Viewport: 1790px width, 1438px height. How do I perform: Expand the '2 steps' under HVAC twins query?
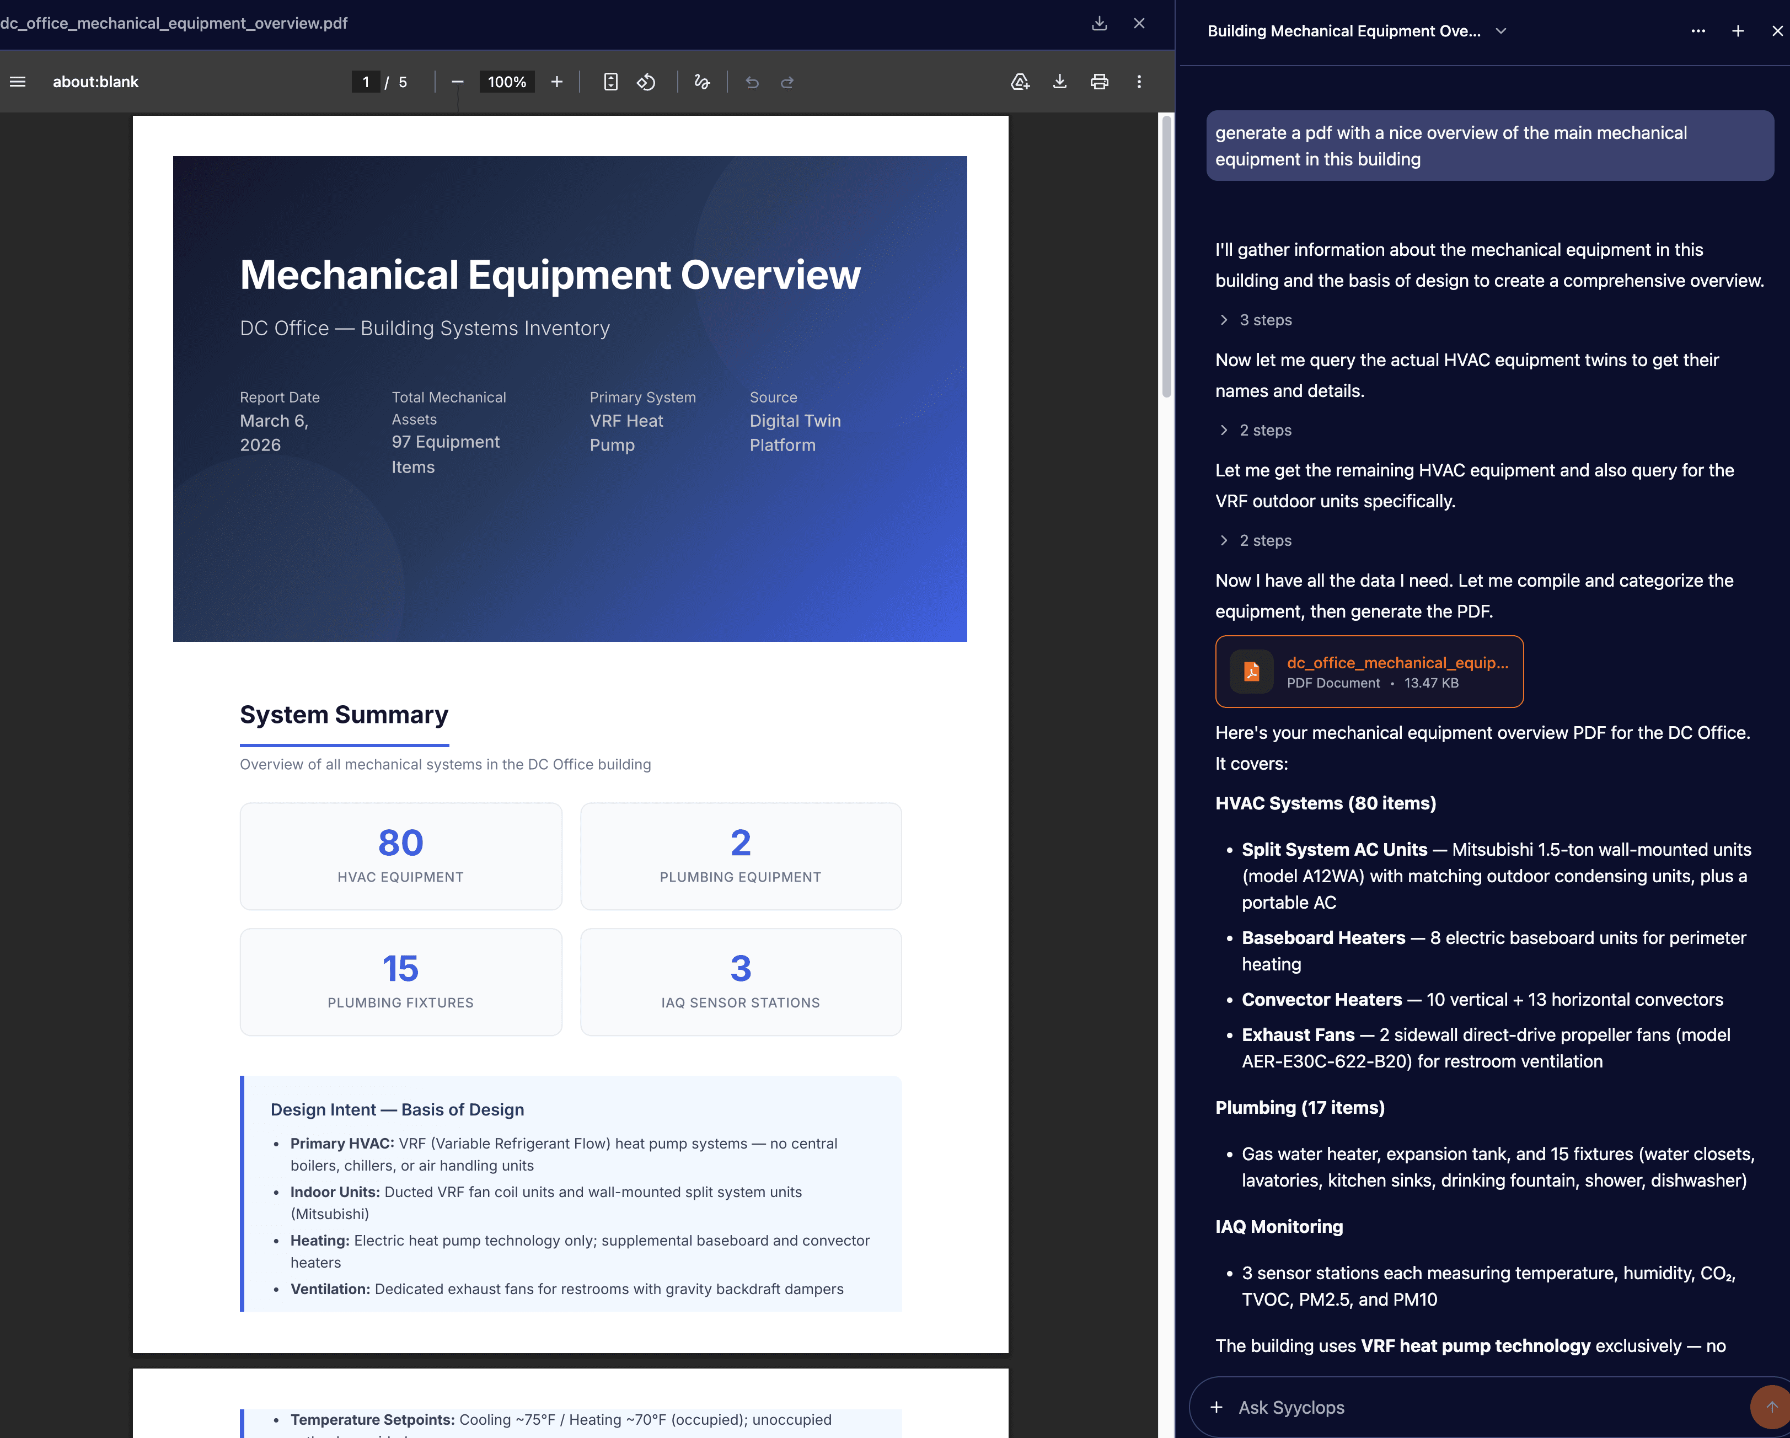(x=1255, y=430)
